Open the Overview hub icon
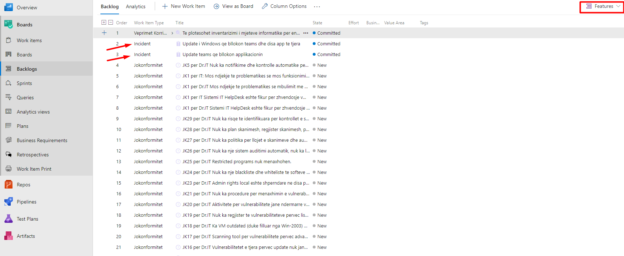 pyautogui.click(x=9, y=7)
